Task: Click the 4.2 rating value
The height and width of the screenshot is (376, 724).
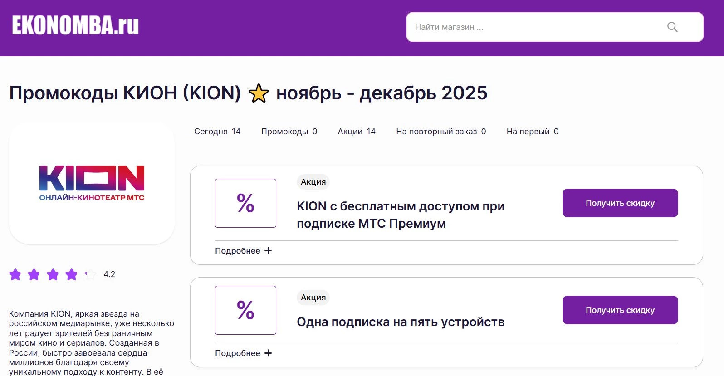Action: pos(109,274)
